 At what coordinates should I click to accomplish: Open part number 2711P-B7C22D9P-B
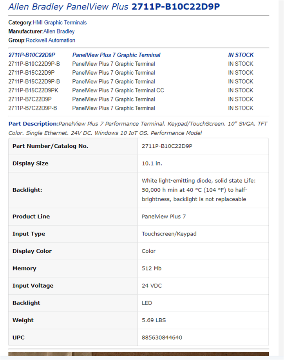tap(33, 108)
